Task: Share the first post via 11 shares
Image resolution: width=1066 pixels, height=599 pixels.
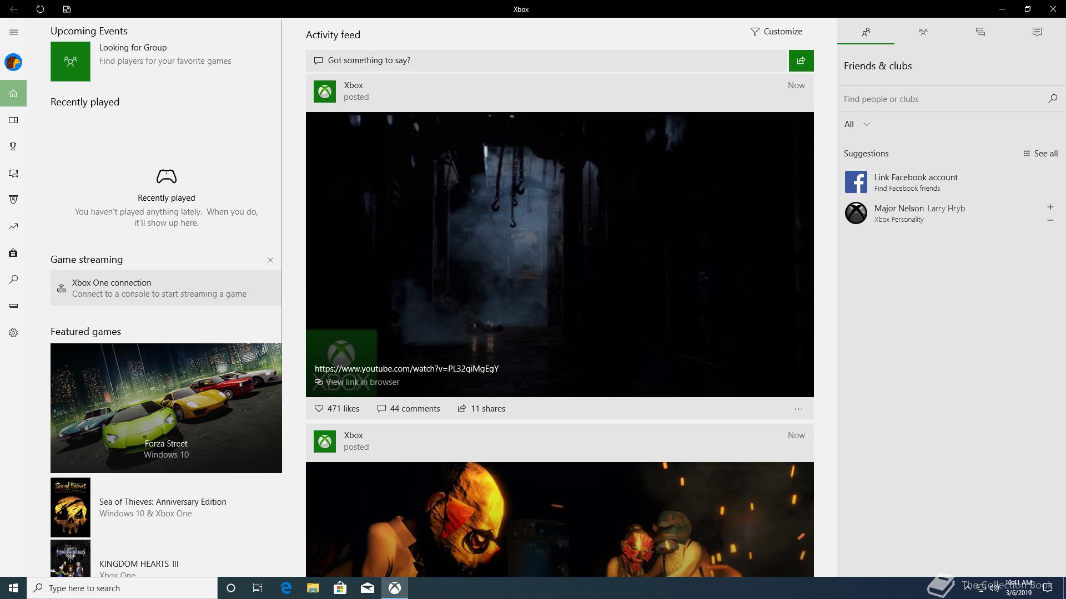Action: (481, 409)
